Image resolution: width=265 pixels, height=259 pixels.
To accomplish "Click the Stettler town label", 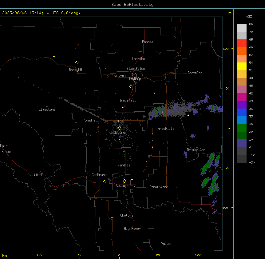I will coord(195,73).
